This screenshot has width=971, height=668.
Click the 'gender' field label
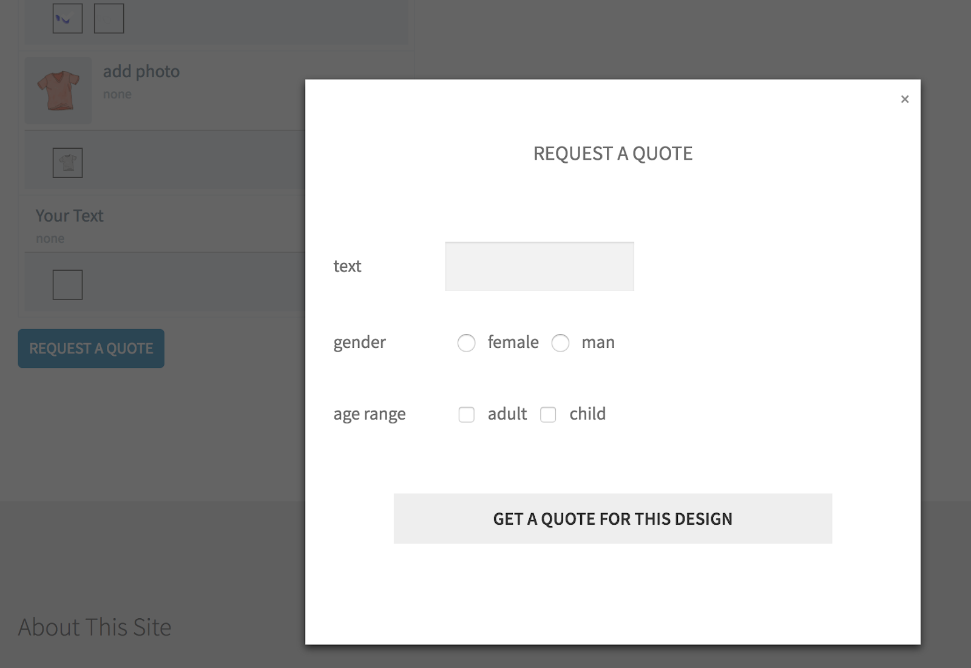pos(359,343)
